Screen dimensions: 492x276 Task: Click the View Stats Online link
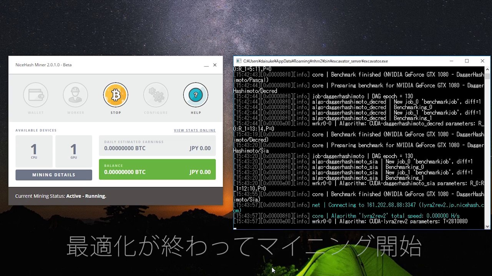tap(195, 130)
